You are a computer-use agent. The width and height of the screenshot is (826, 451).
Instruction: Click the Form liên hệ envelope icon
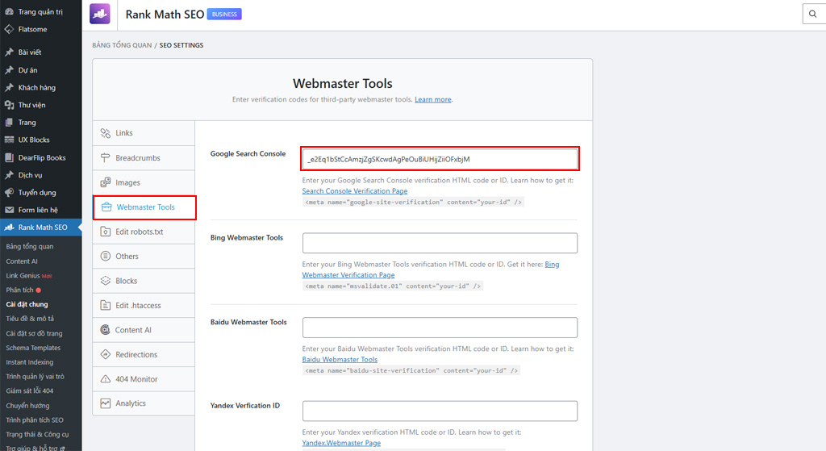pyautogui.click(x=9, y=210)
